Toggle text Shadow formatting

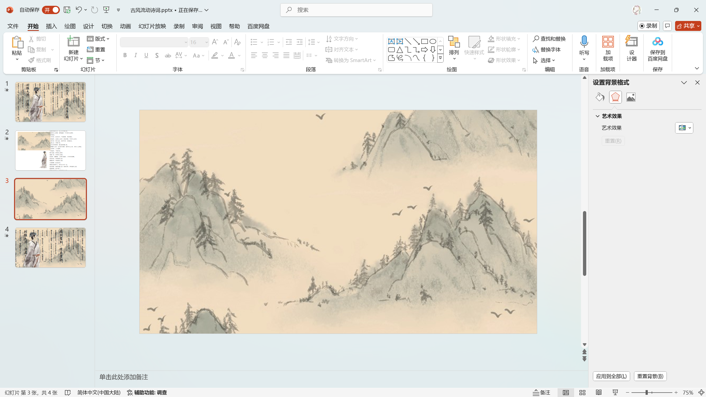pos(157,55)
